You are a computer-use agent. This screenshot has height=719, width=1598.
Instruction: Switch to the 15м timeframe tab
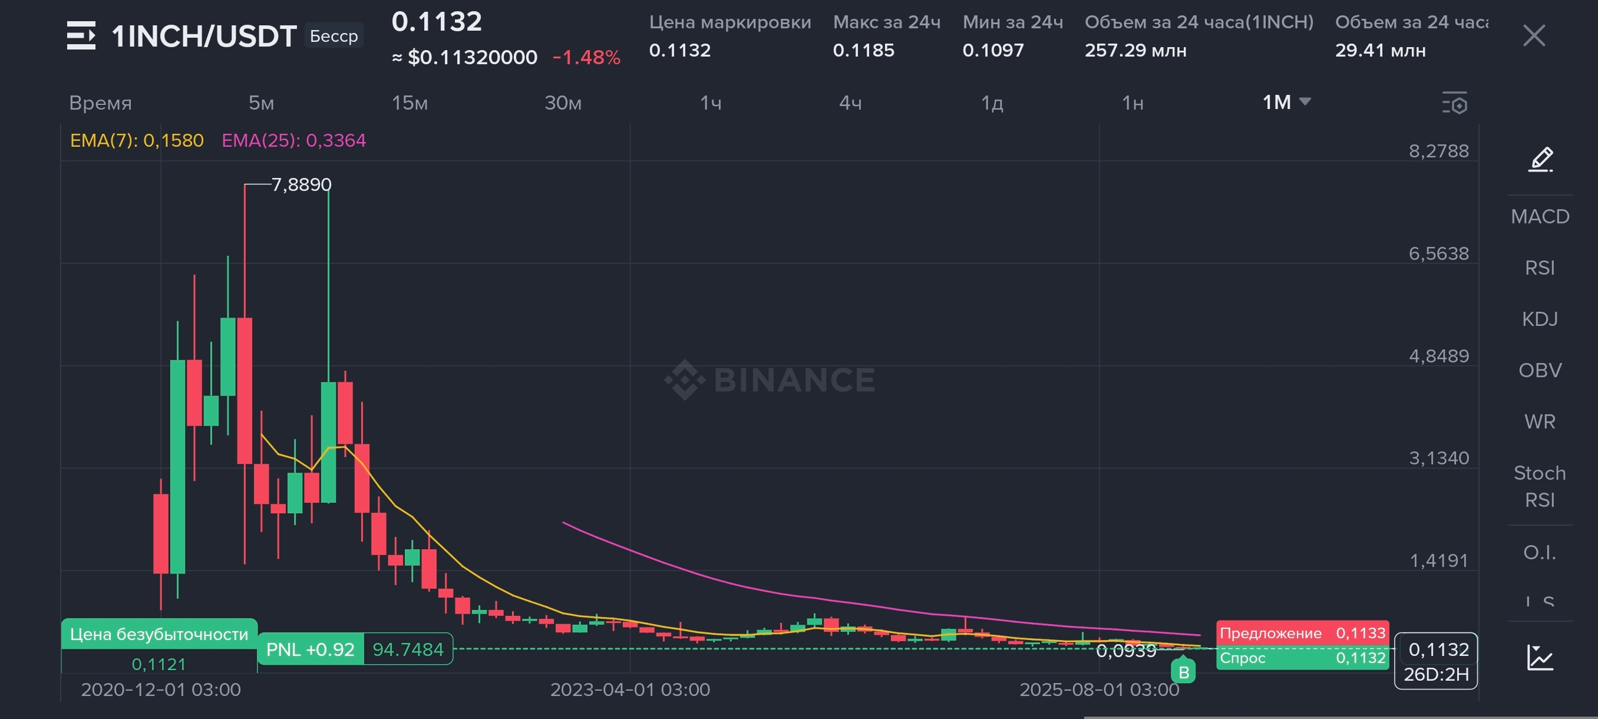coord(410,103)
